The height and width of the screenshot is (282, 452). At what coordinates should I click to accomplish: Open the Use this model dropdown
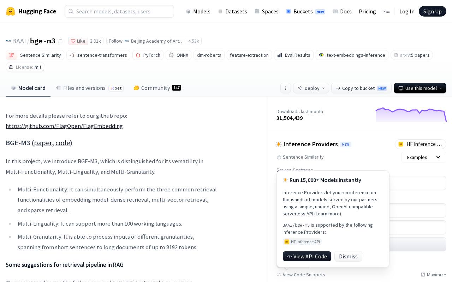[x=420, y=88]
